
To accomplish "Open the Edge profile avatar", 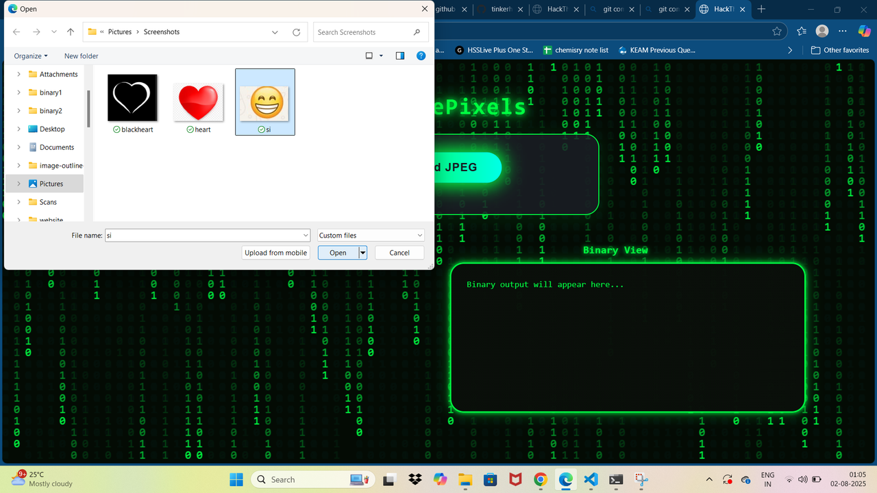I will pyautogui.click(x=823, y=31).
